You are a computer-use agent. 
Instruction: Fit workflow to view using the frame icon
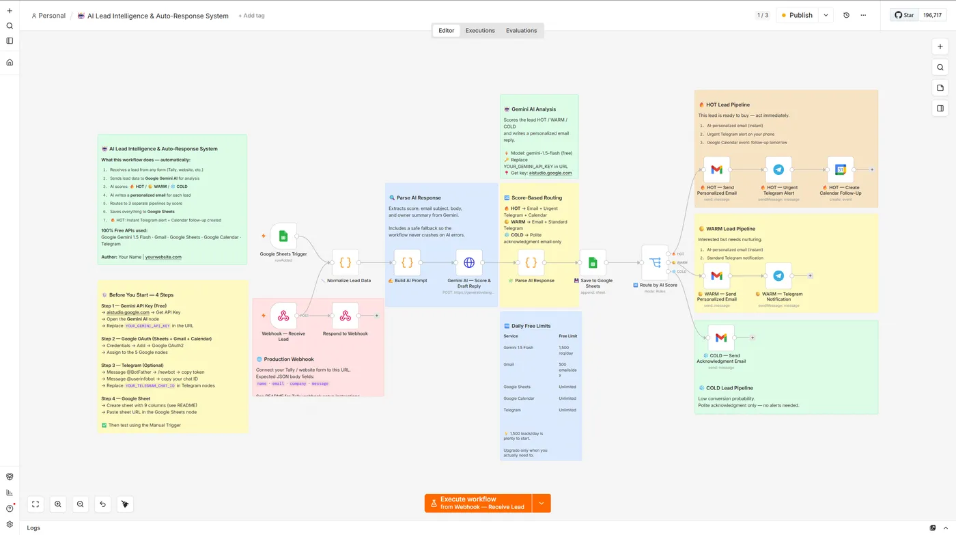click(36, 504)
